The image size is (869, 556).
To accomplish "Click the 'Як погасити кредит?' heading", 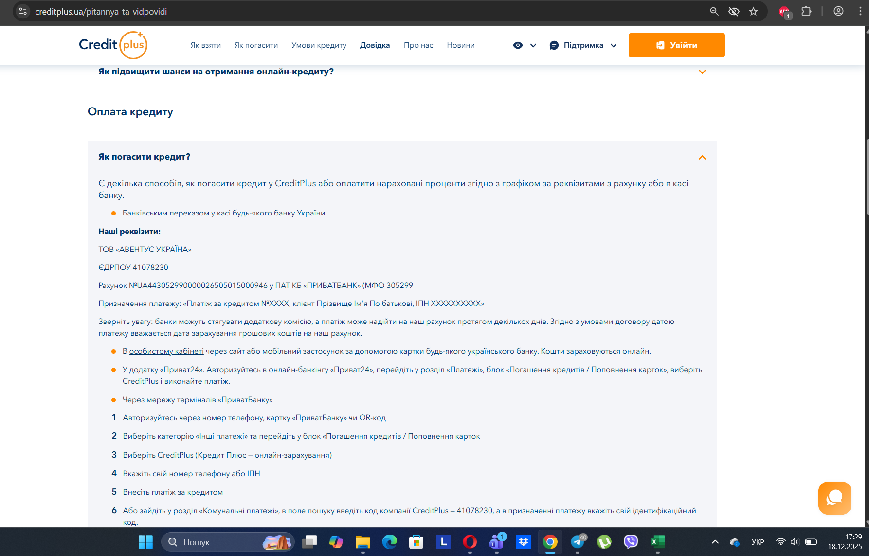I will point(145,157).
